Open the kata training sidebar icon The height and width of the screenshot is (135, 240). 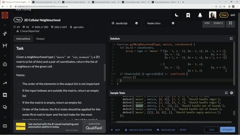[5, 33]
